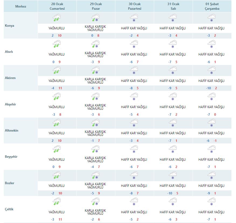This screenshot has width=236, height=223.
Task: Click Konya's snow icon for 01 Şubat
Action: pos(211,18)
